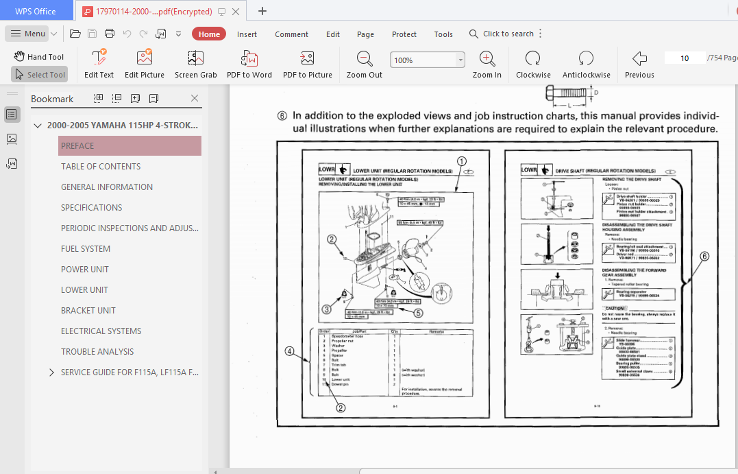Screen dimensions: 738x474
Task: Click the last bookmark panel header icon
Action: point(153,98)
